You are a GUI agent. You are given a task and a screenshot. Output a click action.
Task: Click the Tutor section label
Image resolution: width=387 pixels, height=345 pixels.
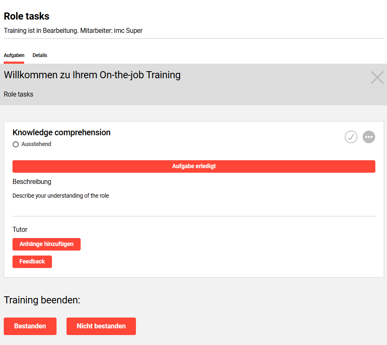20,229
